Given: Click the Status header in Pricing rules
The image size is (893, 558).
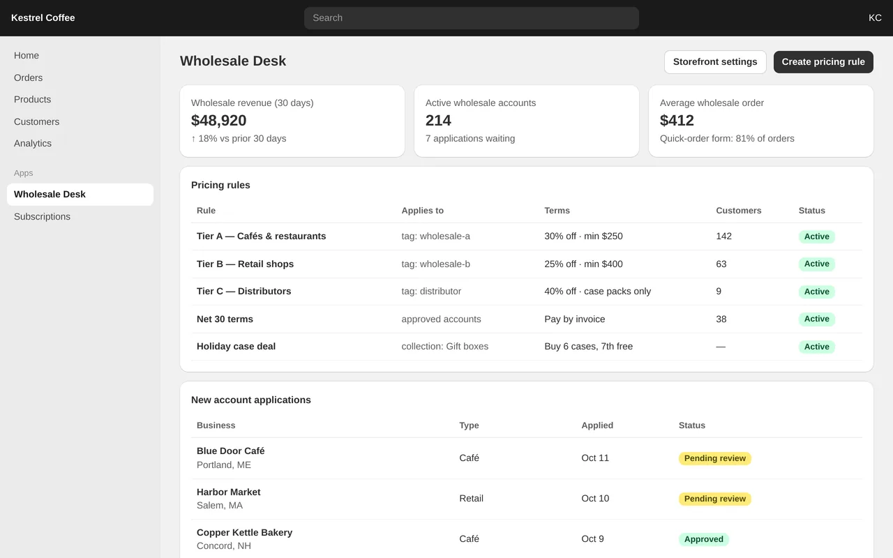Looking at the screenshot, I should 811,211.
